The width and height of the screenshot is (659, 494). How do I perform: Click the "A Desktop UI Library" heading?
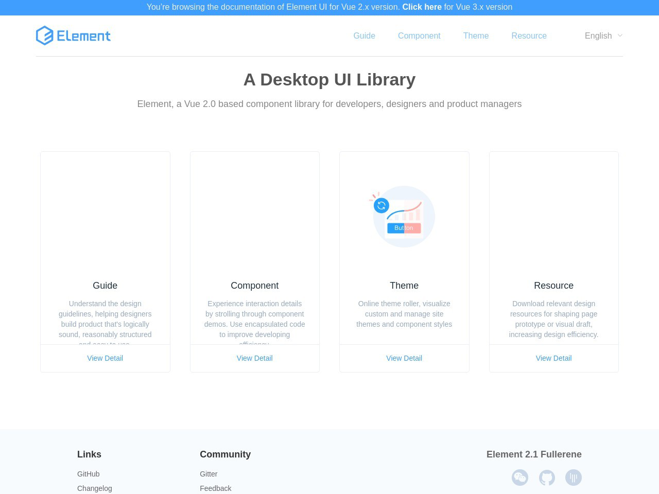[329, 80]
